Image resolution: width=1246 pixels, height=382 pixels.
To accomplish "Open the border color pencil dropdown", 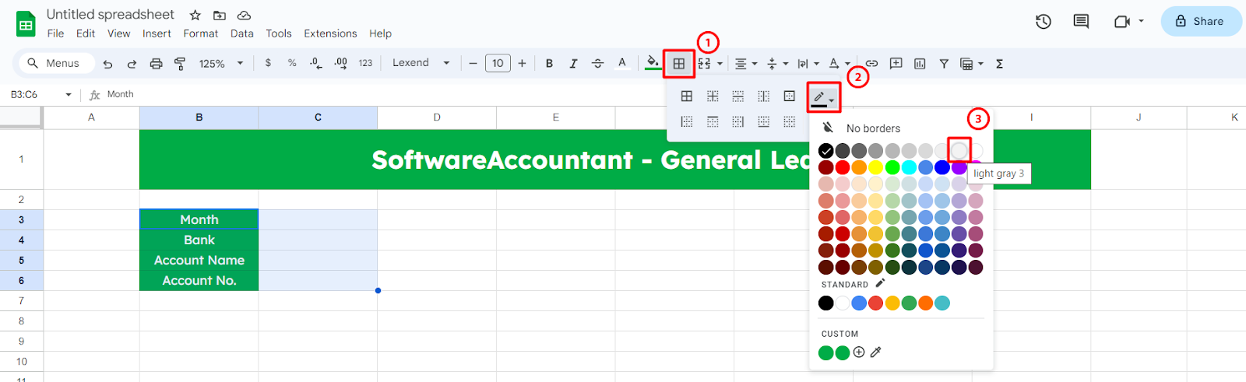I will [823, 98].
